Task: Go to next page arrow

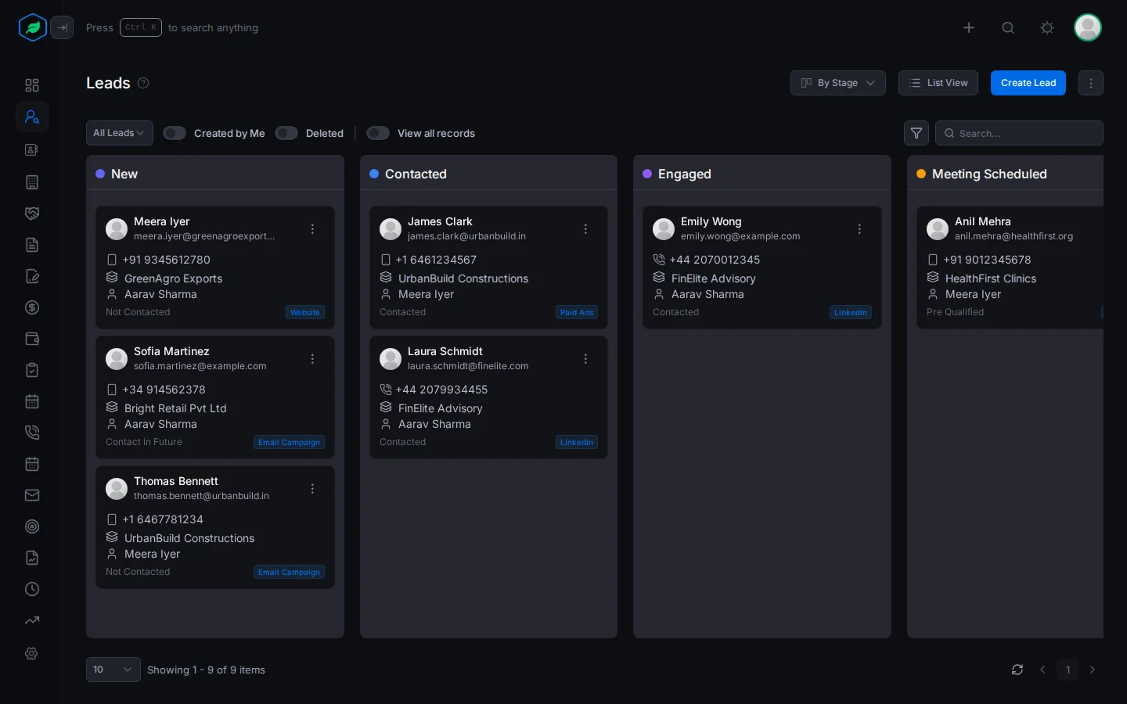Action: tap(1093, 670)
